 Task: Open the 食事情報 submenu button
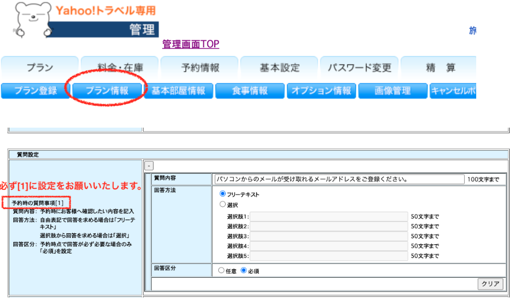point(250,91)
